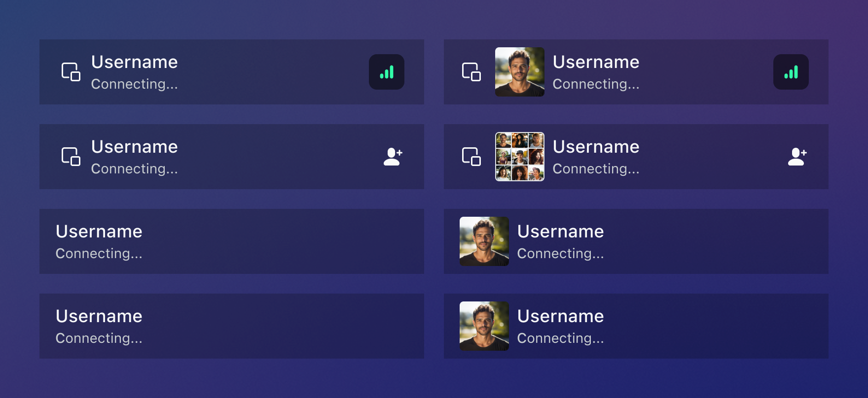Select Username in the avatar-less add-user card
Viewport: 868px width, 398px height.
[134, 147]
